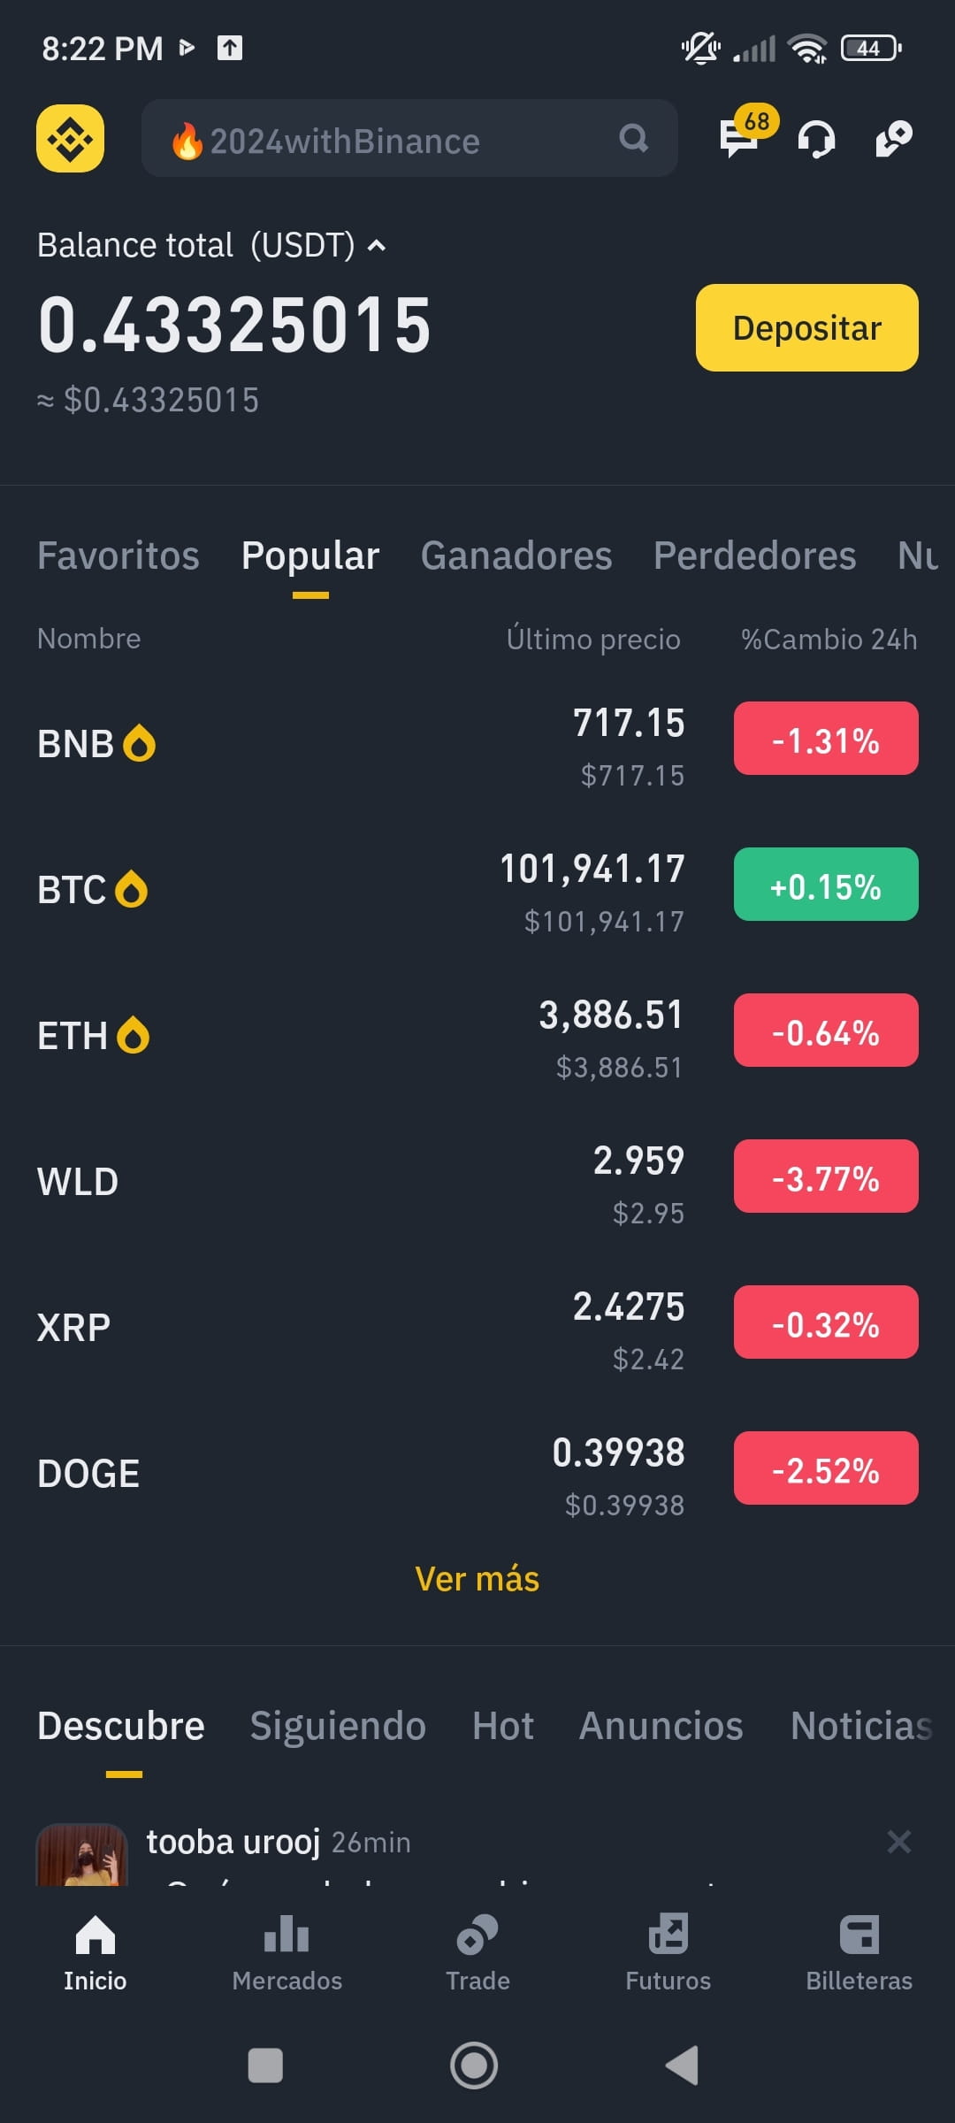Open the Binance logo profile menu
The width and height of the screenshot is (955, 2123).
70,138
